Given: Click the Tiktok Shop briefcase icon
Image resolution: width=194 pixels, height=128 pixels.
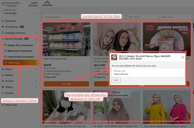Looking at the screenshot, I should 5,63.
